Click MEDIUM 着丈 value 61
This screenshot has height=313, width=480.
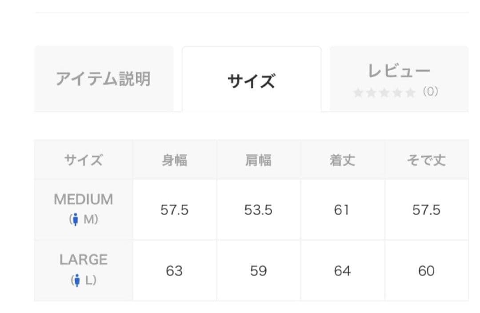coord(343,210)
